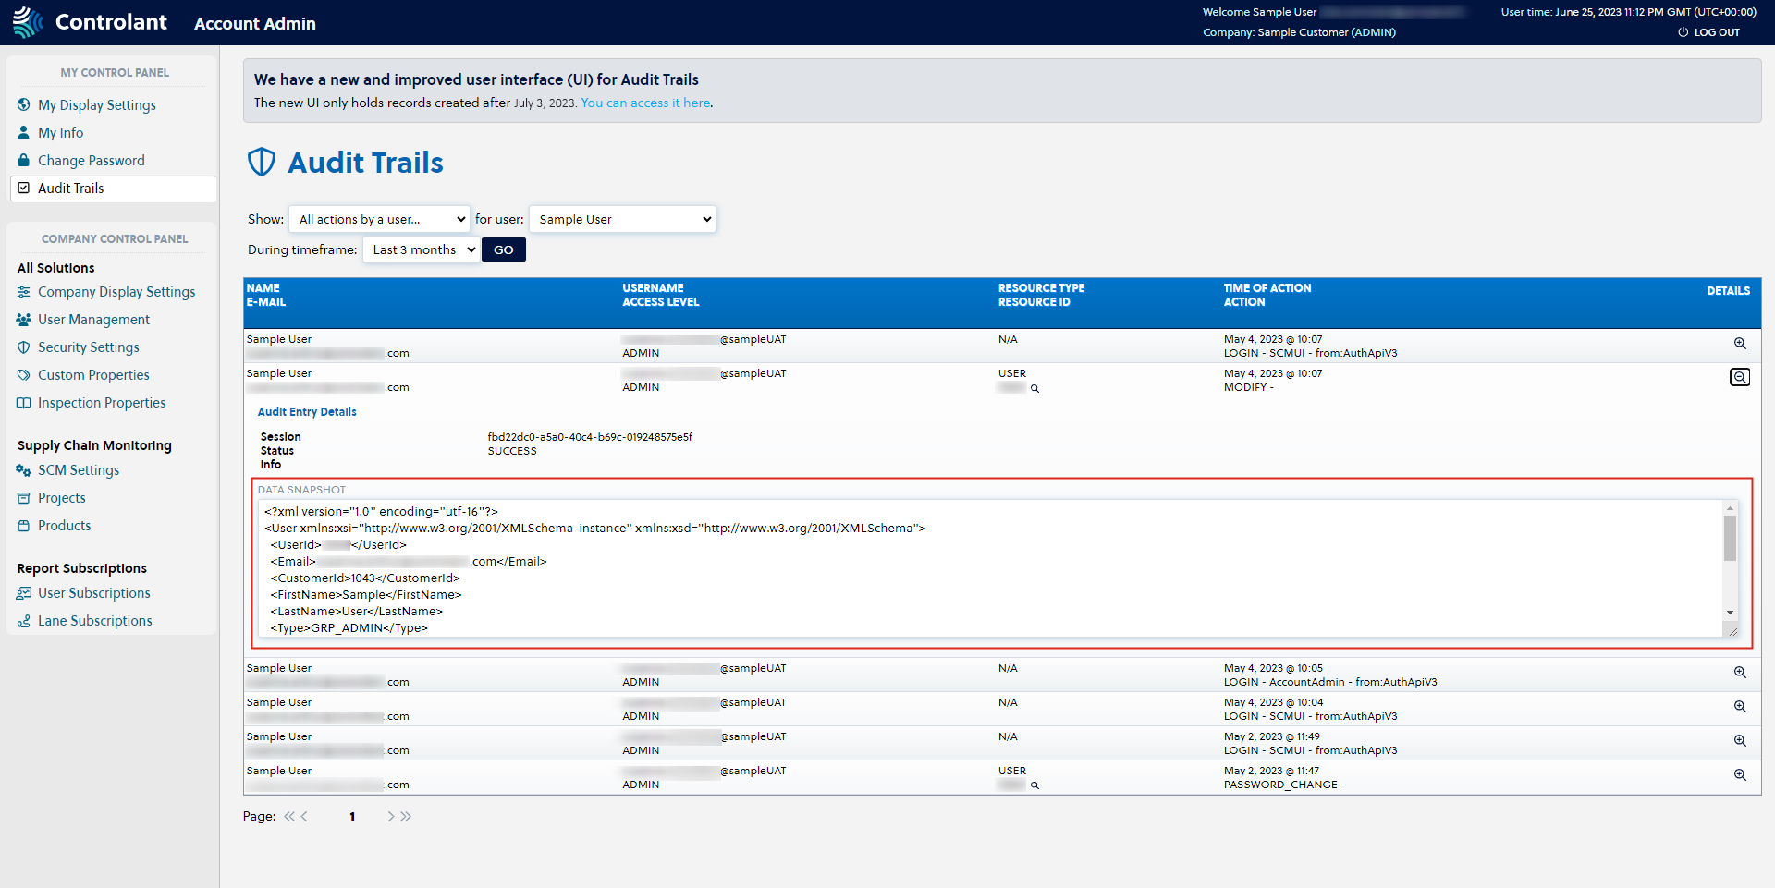Click the snapshot scrollbar down arrow
The height and width of the screenshot is (888, 1775).
tap(1730, 613)
